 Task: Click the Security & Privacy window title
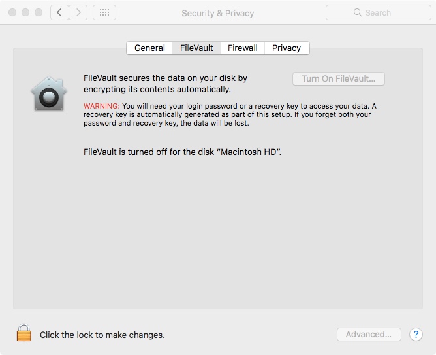(x=217, y=13)
